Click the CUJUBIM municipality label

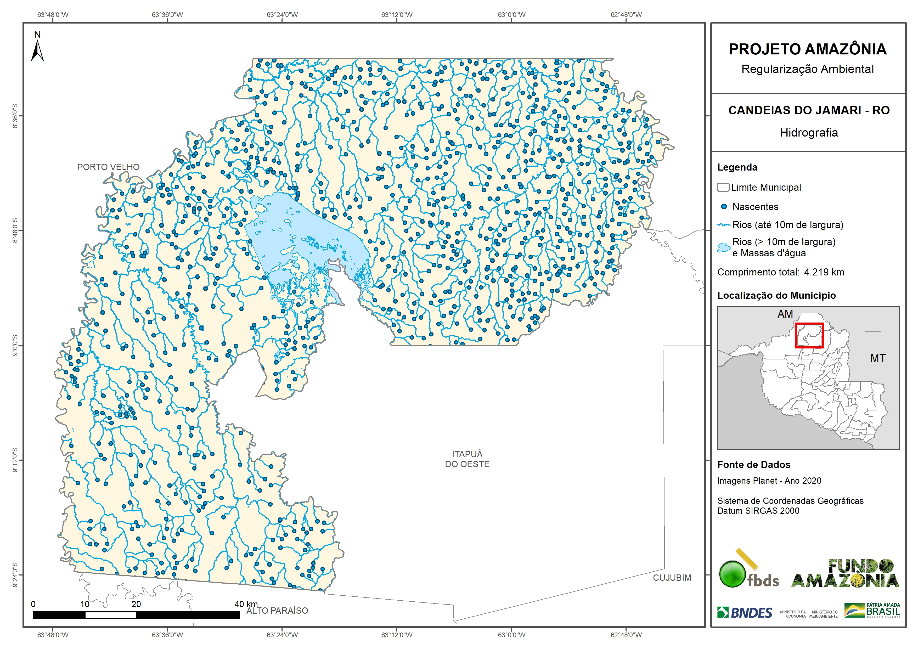click(672, 577)
